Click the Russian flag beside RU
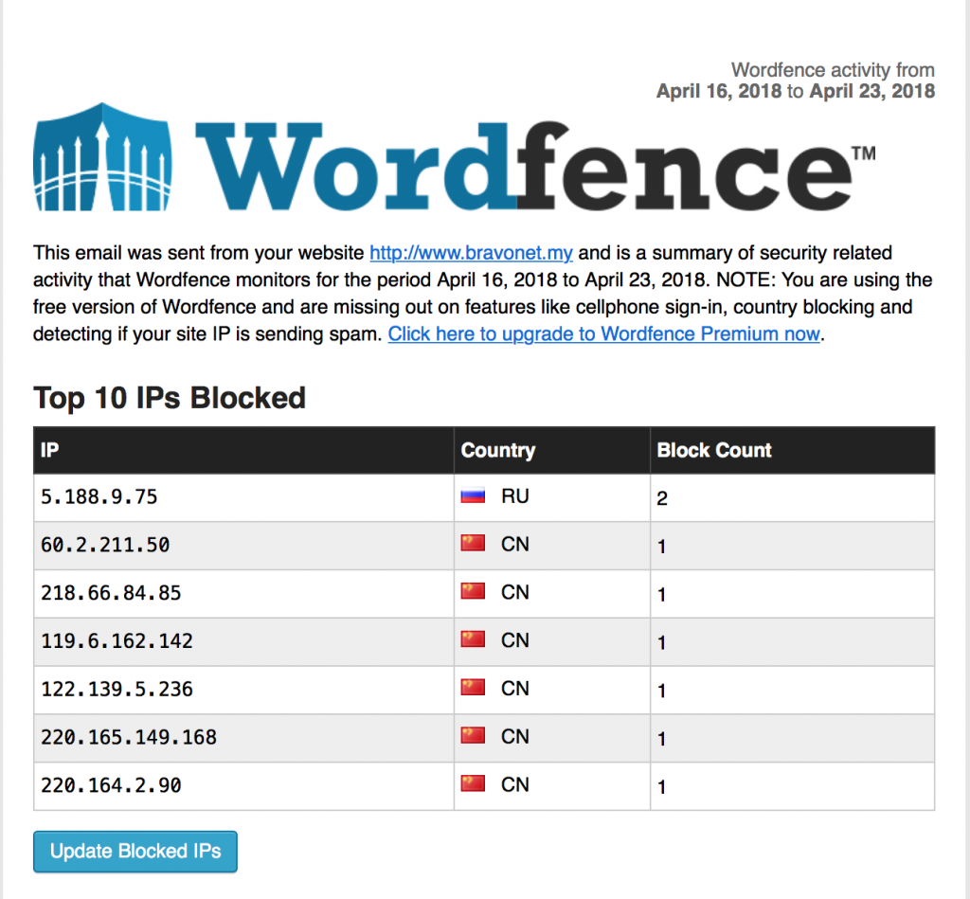The height and width of the screenshot is (899, 970). (x=473, y=496)
